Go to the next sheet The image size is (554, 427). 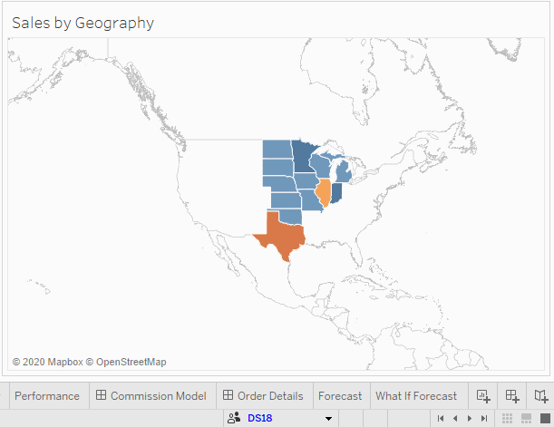point(470,418)
